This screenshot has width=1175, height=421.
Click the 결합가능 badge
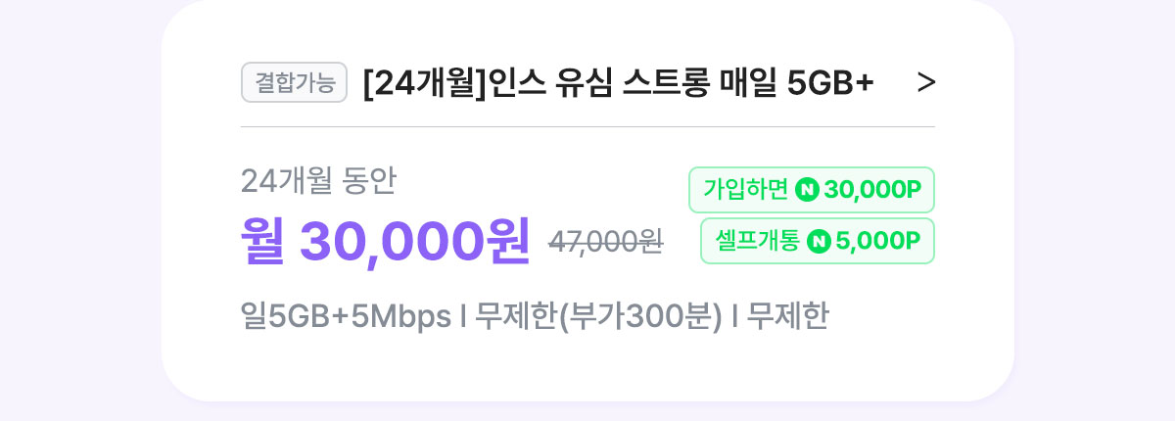pyautogui.click(x=294, y=82)
